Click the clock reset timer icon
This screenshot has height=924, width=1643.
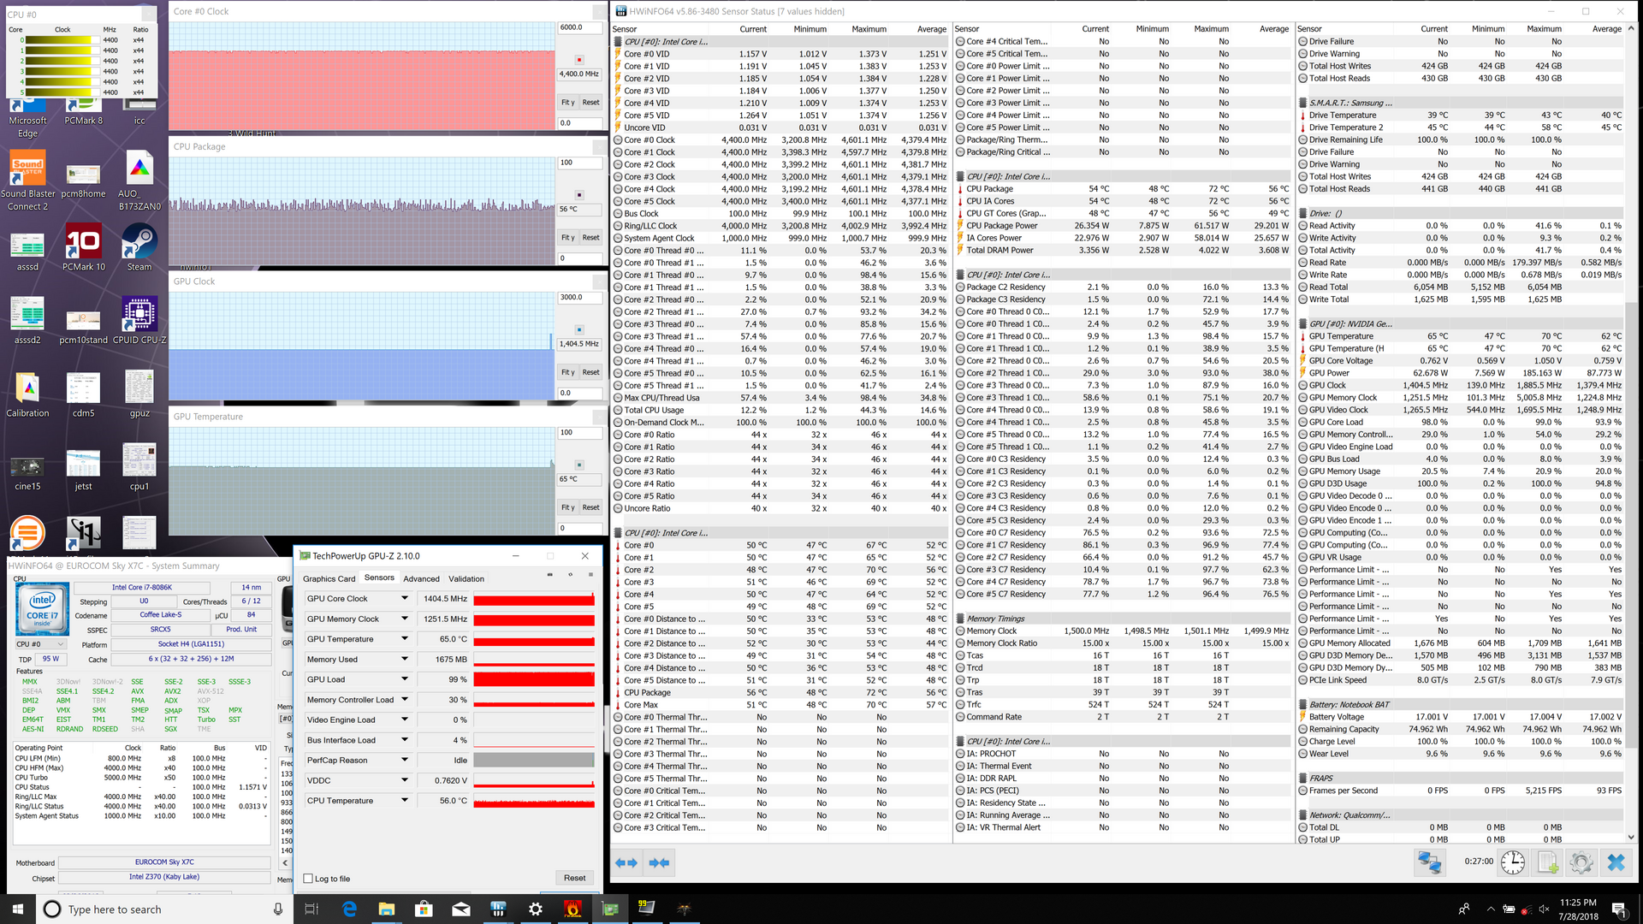(1513, 862)
